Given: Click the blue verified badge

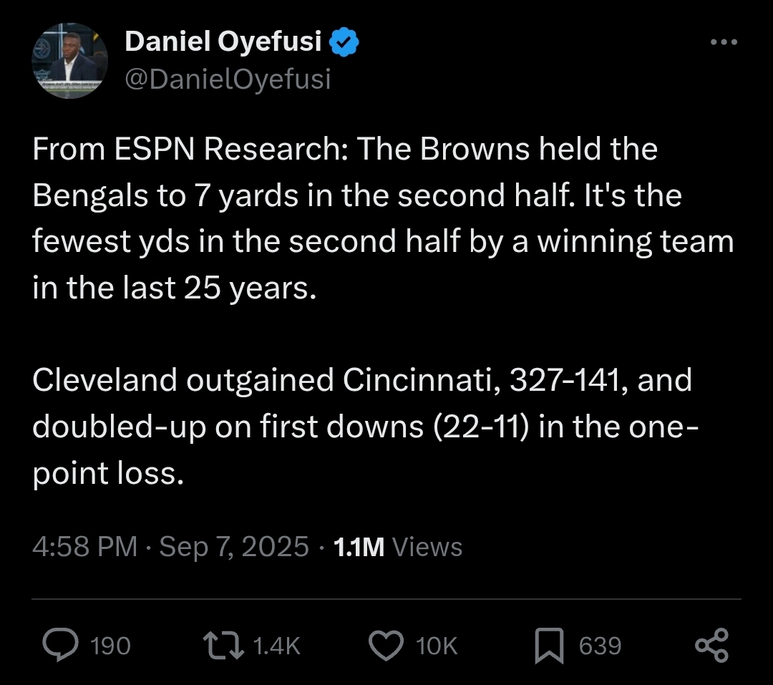Looking at the screenshot, I should [x=344, y=42].
